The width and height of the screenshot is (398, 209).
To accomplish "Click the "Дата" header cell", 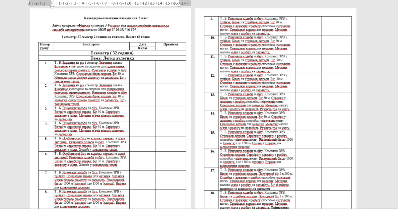I will [x=143, y=44].
